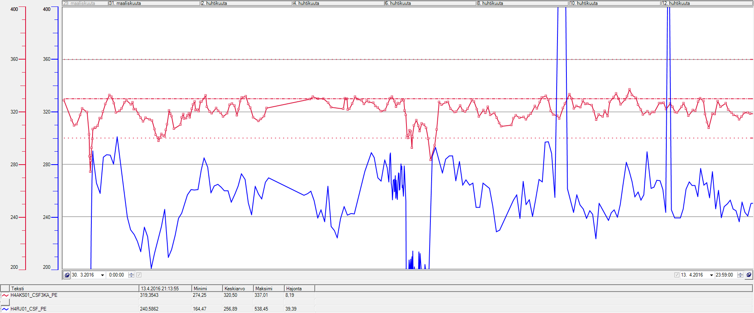Click the 13.4.2016 21:13:55 column header

pos(165,288)
